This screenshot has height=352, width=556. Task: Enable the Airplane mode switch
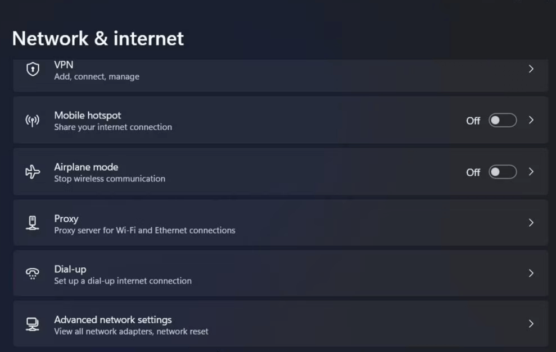502,172
